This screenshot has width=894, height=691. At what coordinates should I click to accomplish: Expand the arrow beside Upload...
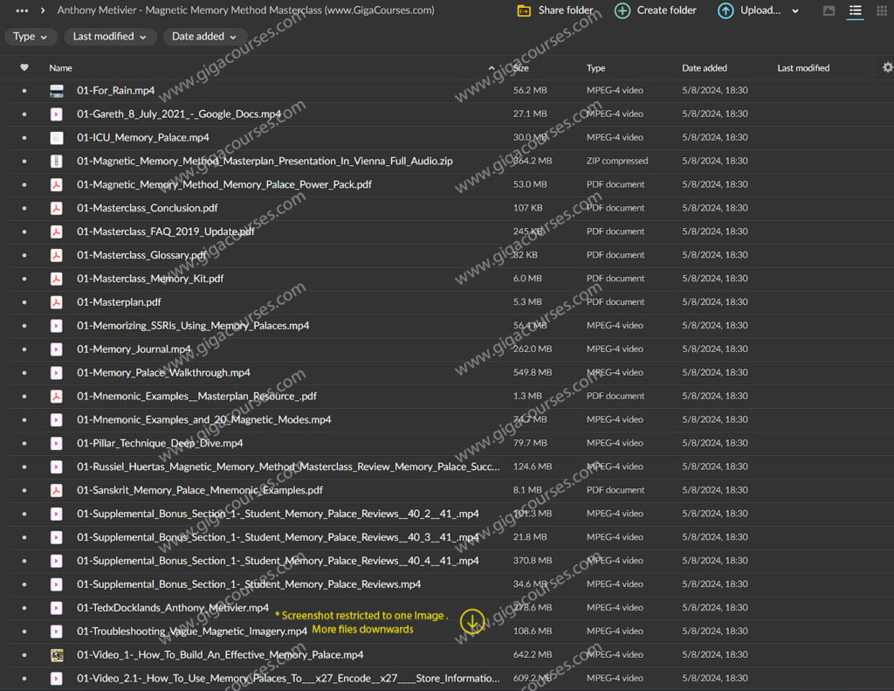(x=795, y=10)
